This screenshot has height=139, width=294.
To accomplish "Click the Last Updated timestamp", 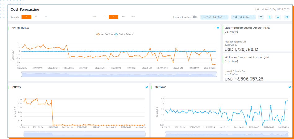I will tap(272, 9).
